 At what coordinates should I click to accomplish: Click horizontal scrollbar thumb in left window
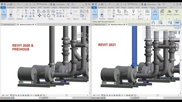coord(67,95)
